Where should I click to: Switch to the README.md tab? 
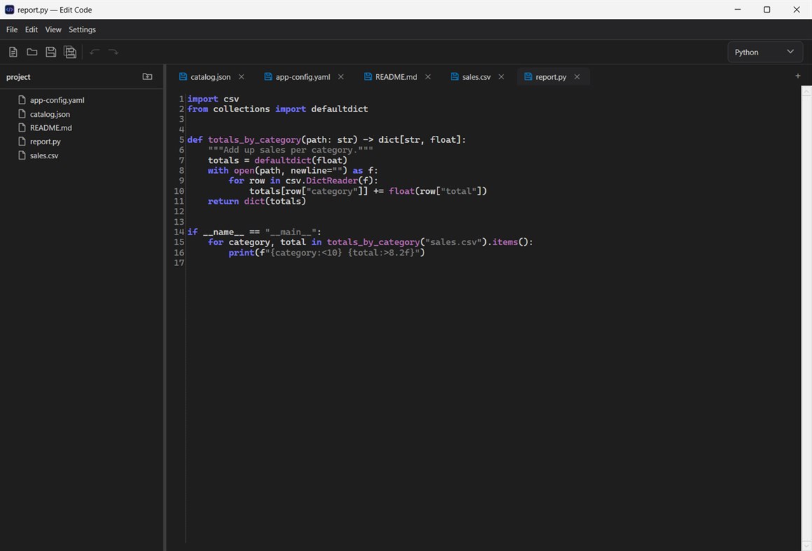tap(396, 76)
